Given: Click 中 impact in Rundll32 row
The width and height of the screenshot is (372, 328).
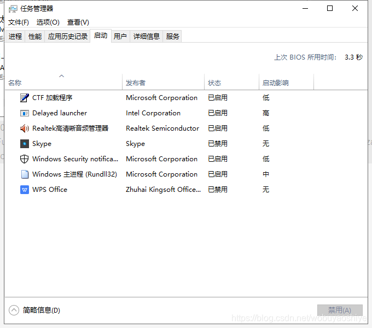Looking at the screenshot, I should point(266,174).
